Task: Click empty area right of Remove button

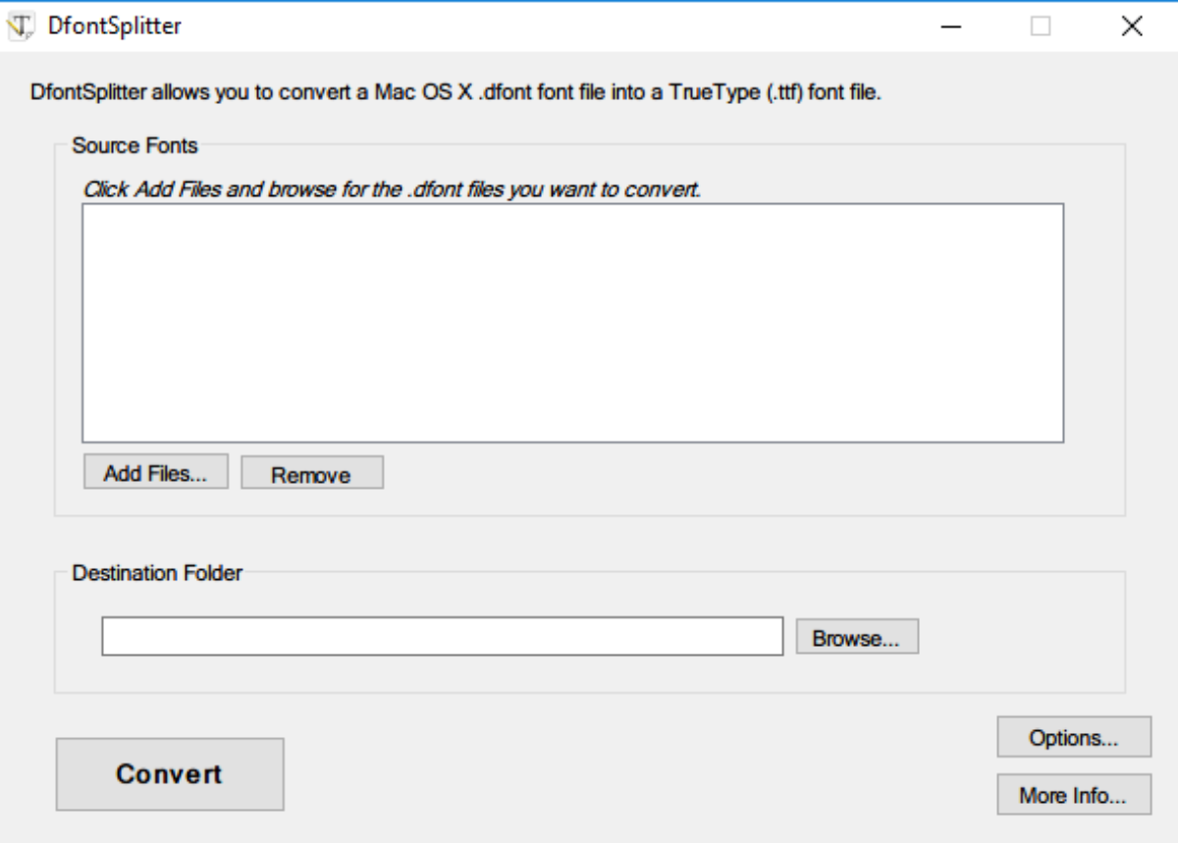Action: point(687,475)
